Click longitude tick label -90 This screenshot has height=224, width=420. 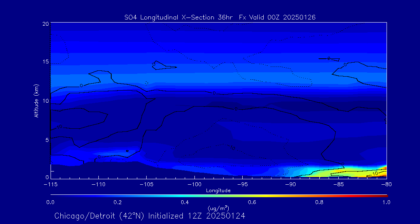coord(290,185)
